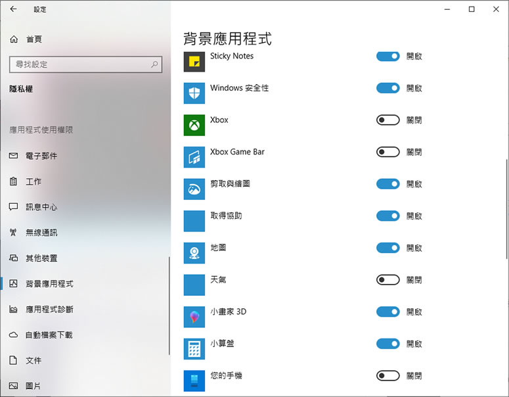Image resolution: width=509 pixels, height=397 pixels.
Task: Enable the 天氣 background toggle
Action: (387, 280)
